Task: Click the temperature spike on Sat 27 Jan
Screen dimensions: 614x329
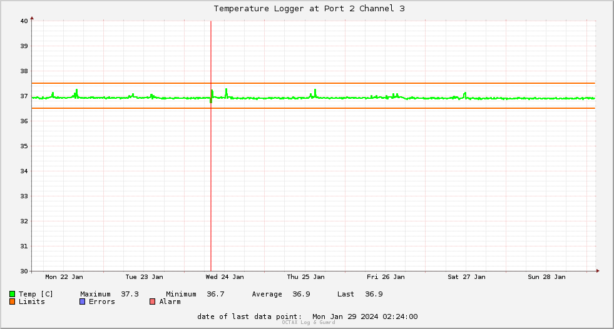Action: (x=465, y=95)
